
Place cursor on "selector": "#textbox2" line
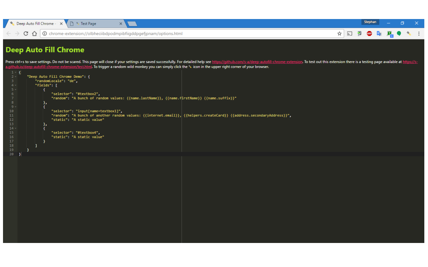[x=76, y=94]
